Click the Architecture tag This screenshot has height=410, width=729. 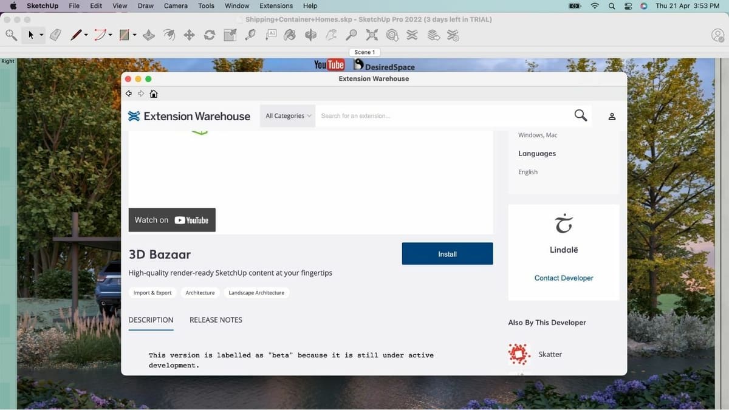point(200,293)
